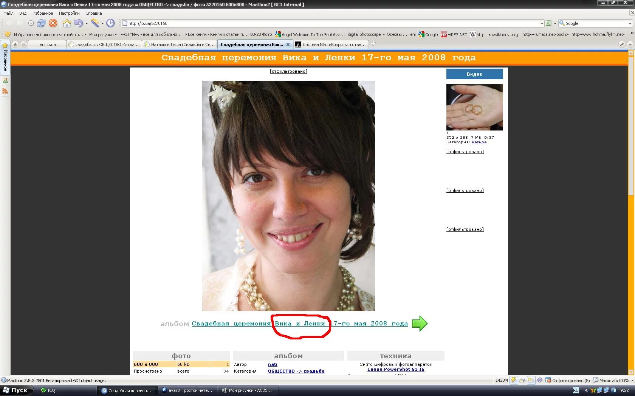Screen dimensions: 635x396
Task: Open ОБЩЕСТВО -> свадьба category link
Action: pyautogui.click(x=296, y=371)
